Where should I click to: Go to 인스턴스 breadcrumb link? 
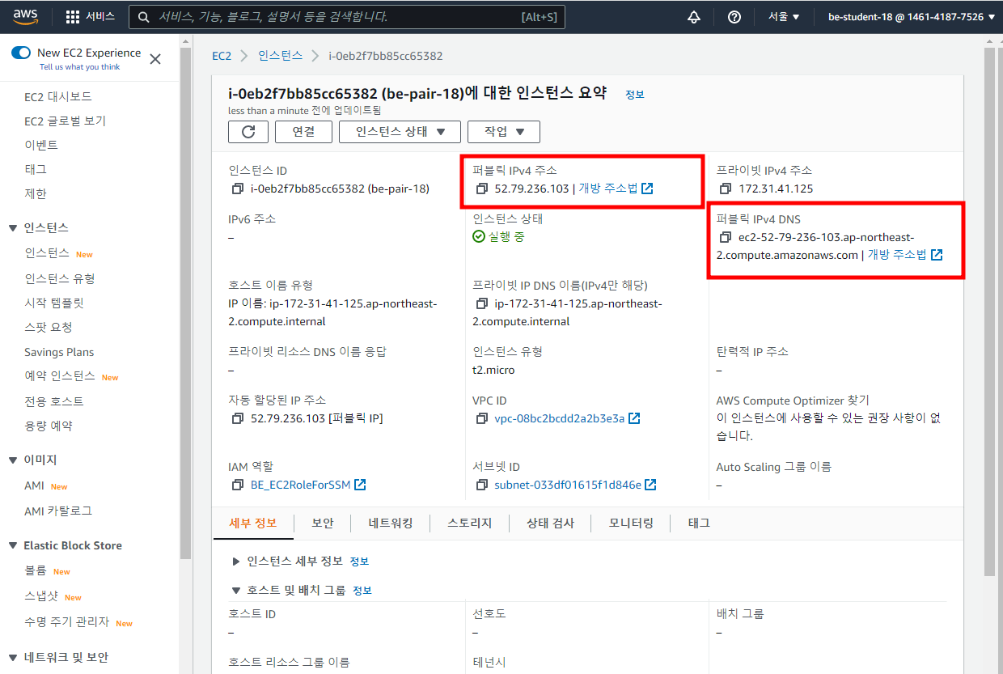coord(280,56)
